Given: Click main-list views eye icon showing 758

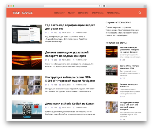Looking at the screenshot, I should click(x=52, y=85).
